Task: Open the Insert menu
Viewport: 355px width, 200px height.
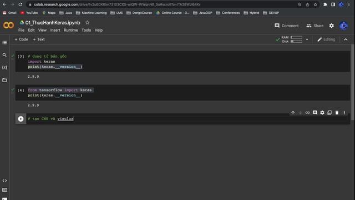Action: (x=55, y=30)
